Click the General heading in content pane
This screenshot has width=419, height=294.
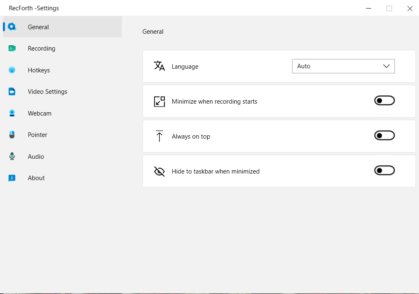pos(153,32)
